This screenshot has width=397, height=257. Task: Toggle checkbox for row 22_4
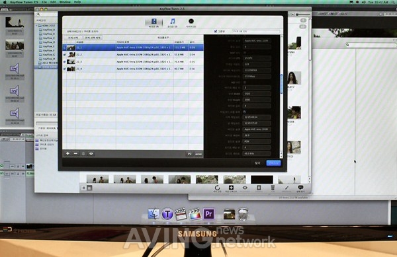coord(65,69)
